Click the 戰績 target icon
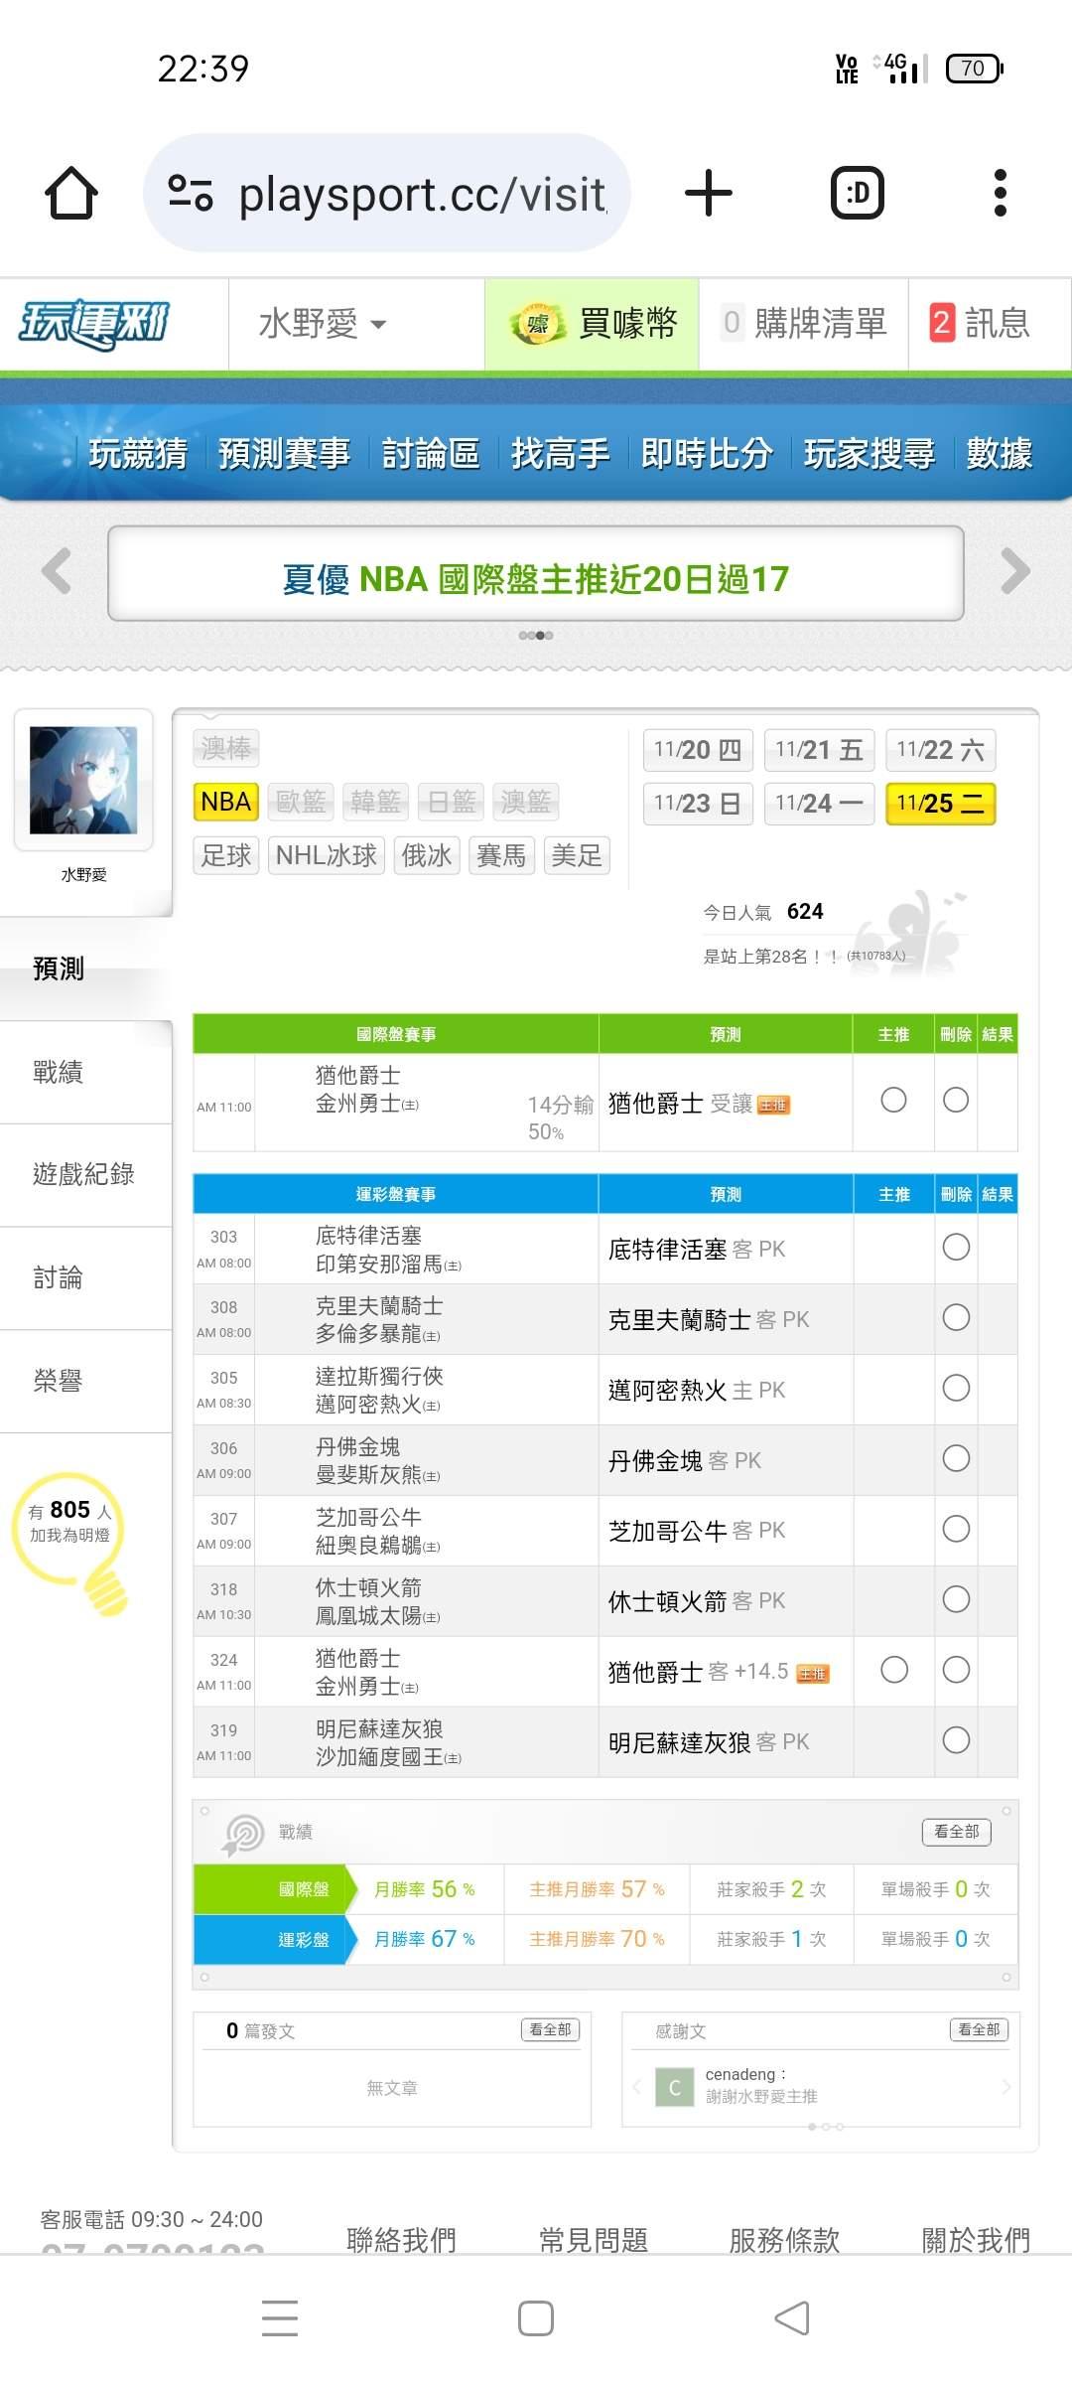Screen dimensions: 1072x2384 tap(243, 1833)
